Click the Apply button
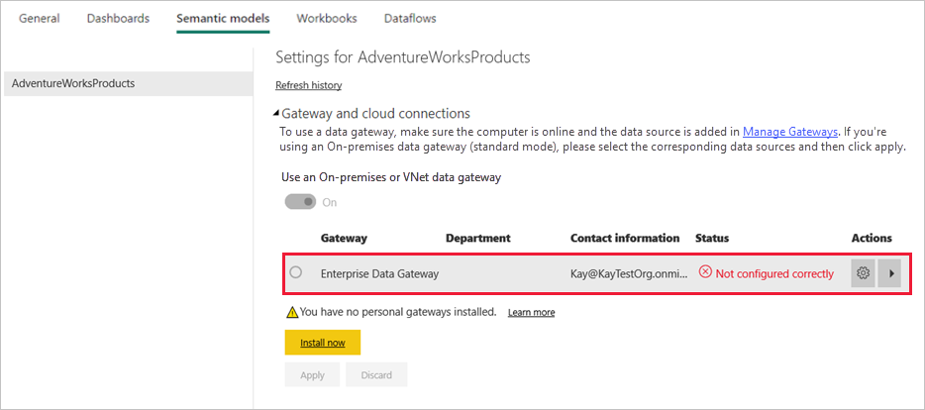 (312, 375)
